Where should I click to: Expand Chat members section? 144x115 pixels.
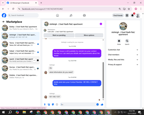(x=123, y=55)
